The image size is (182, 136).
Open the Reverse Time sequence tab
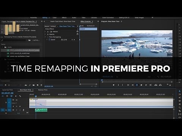[x=43, y=90]
